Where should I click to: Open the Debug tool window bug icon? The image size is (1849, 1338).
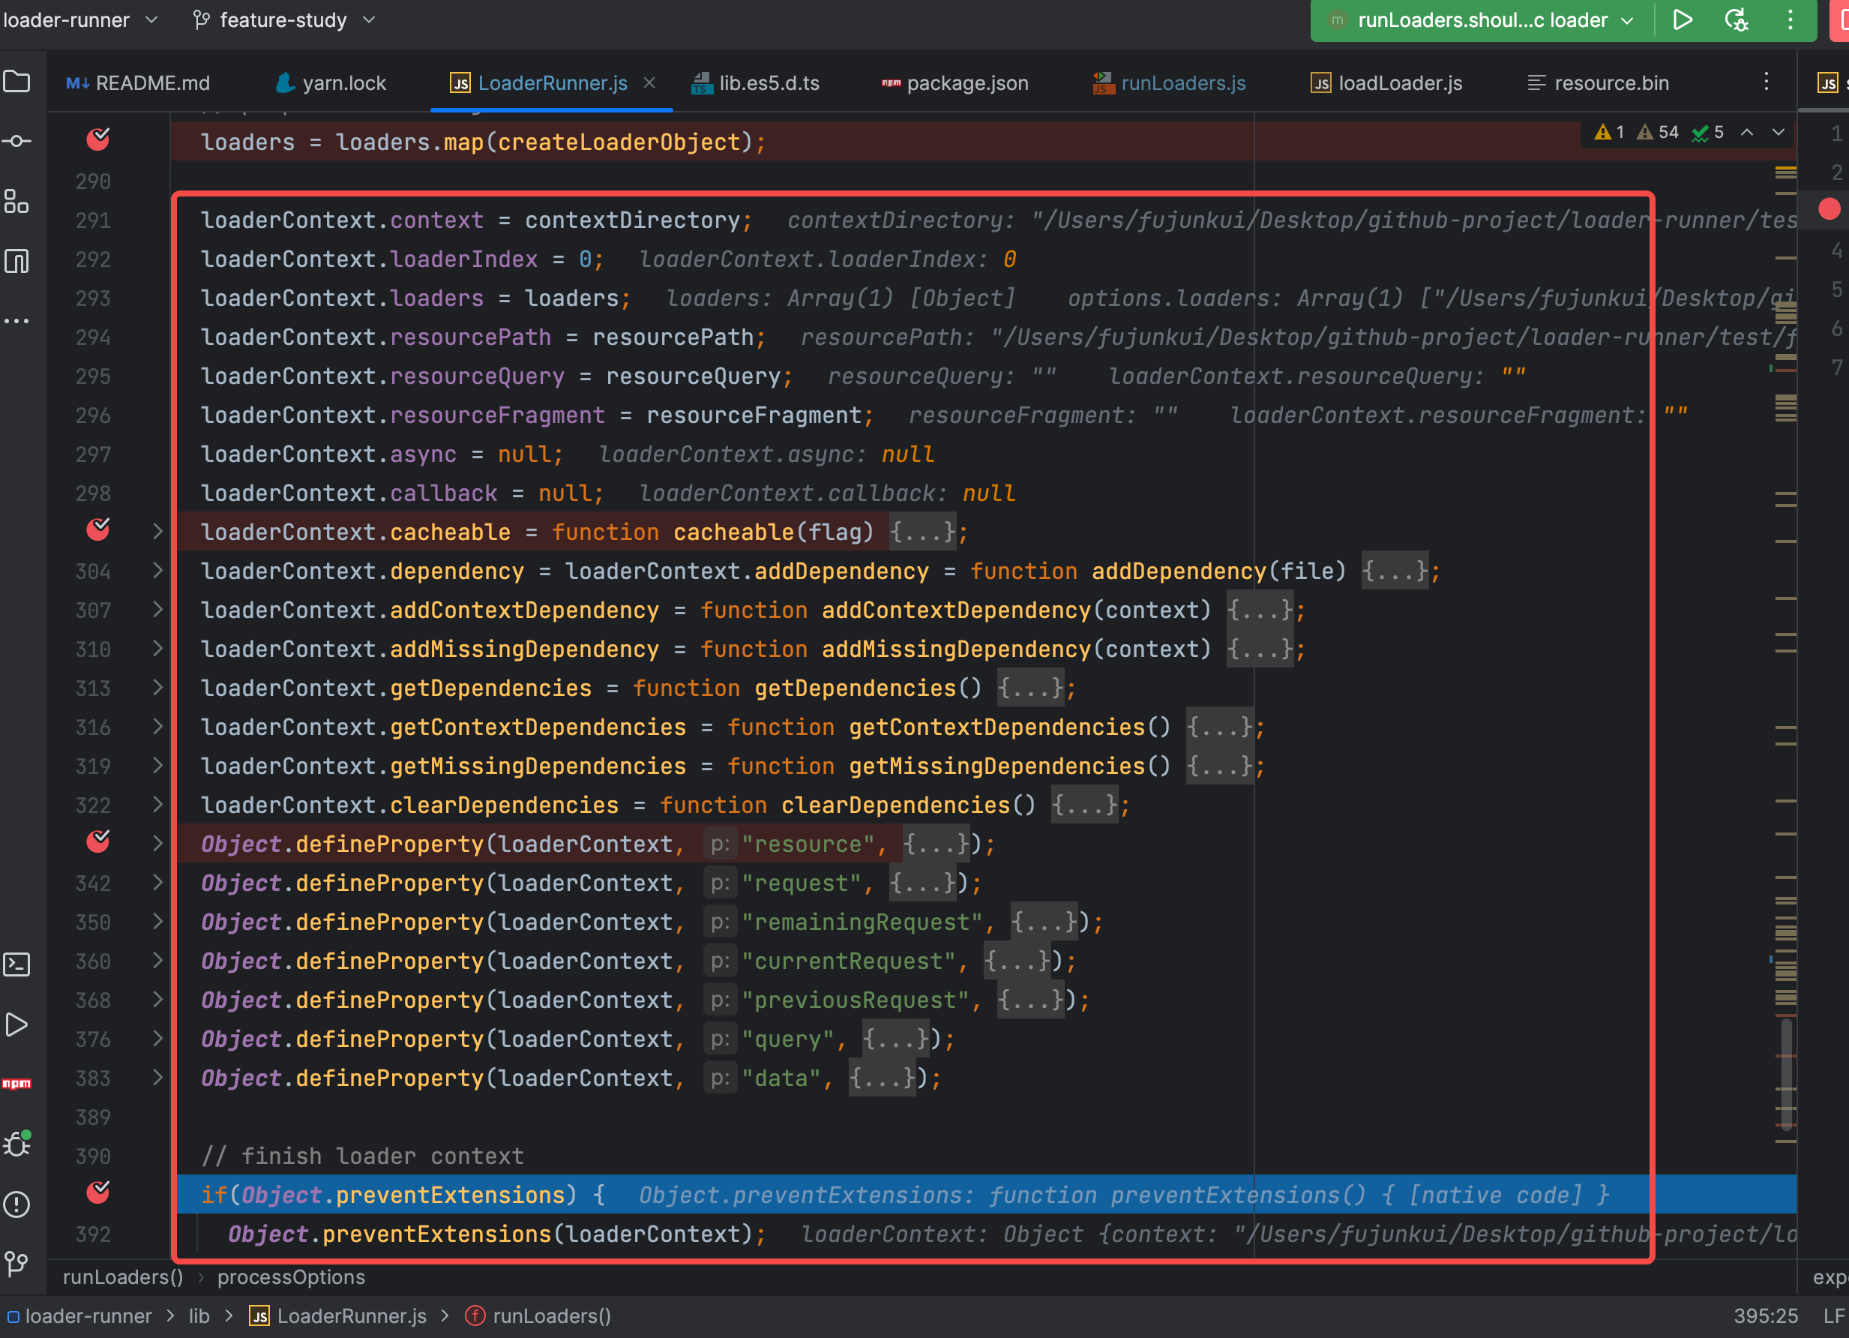(17, 1144)
